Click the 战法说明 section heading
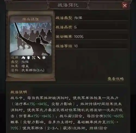136x133 pixels. [19, 92]
